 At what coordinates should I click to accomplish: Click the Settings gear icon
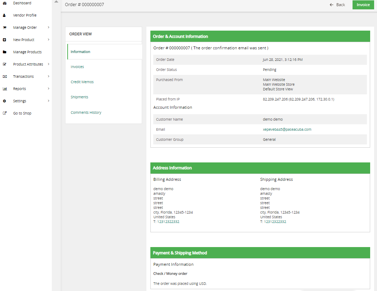pos(5,101)
